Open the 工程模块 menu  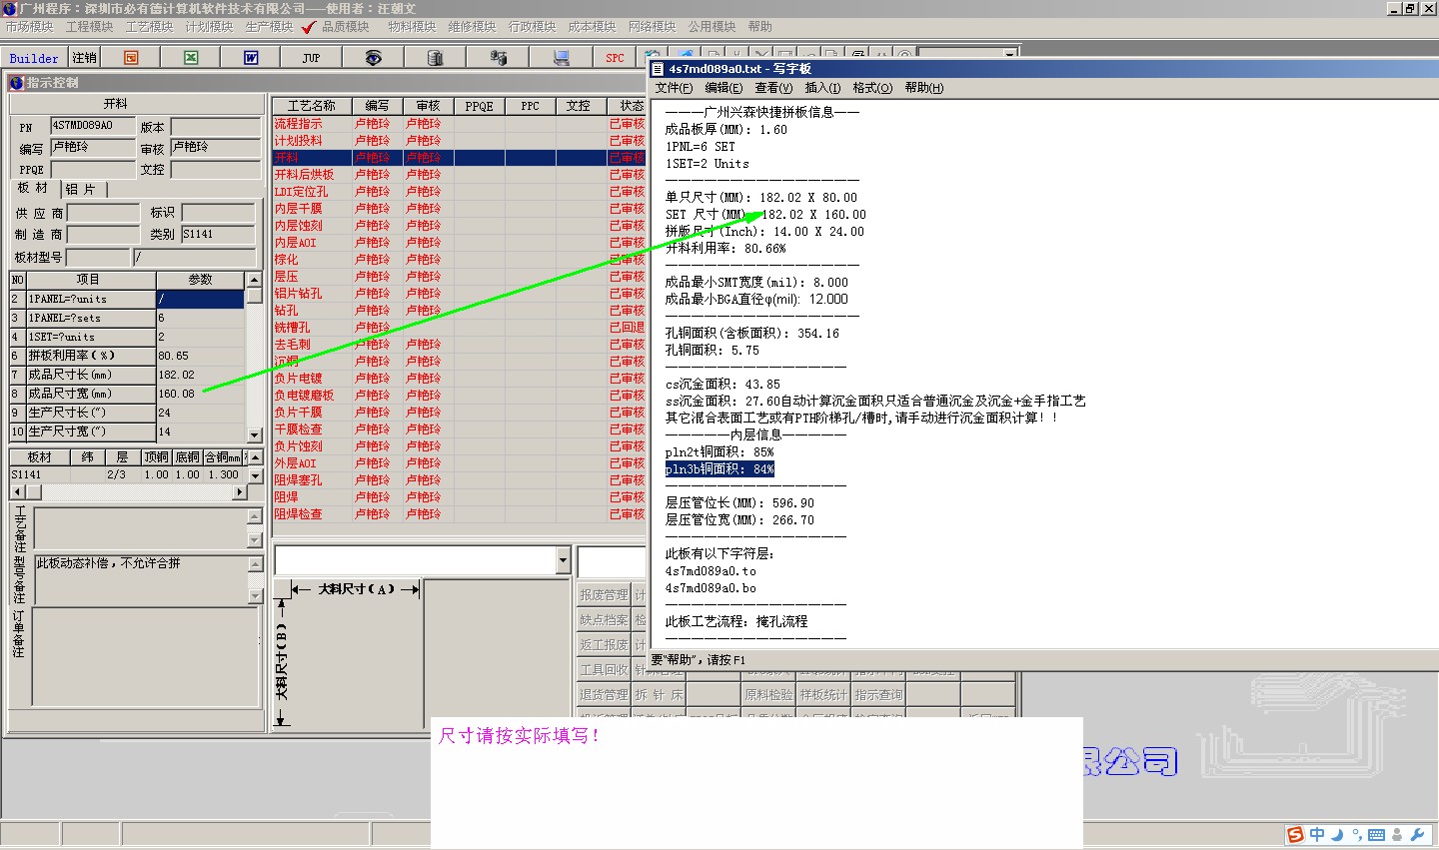[89, 27]
